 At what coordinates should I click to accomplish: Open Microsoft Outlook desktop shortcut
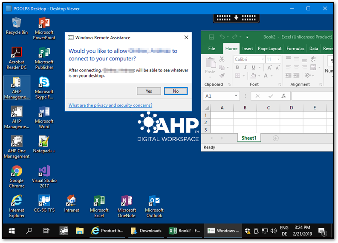pos(154,207)
